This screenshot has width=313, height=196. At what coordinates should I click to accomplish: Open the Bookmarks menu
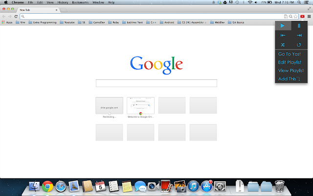(80, 2)
